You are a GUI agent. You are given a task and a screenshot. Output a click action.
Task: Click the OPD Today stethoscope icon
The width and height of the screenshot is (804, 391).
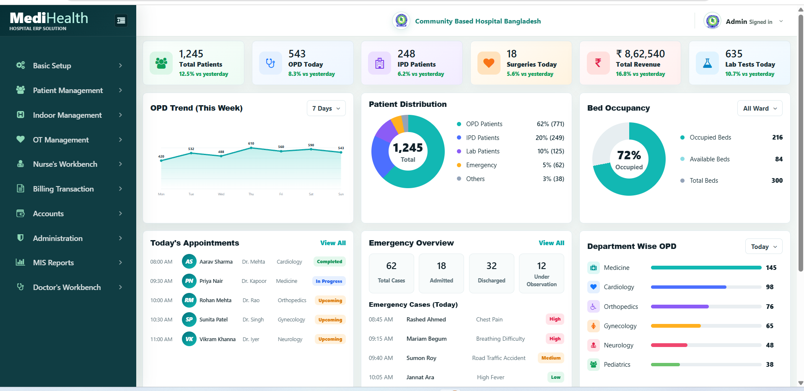pos(270,63)
